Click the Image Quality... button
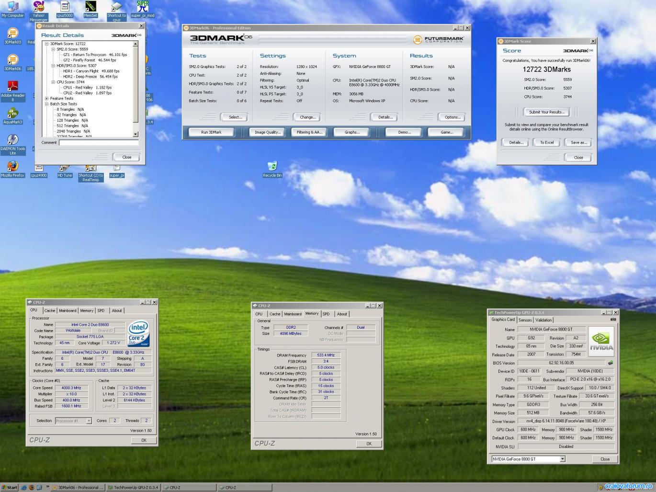This screenshot has height=492, width=656. pyautogui.click(x=268, y=132)
